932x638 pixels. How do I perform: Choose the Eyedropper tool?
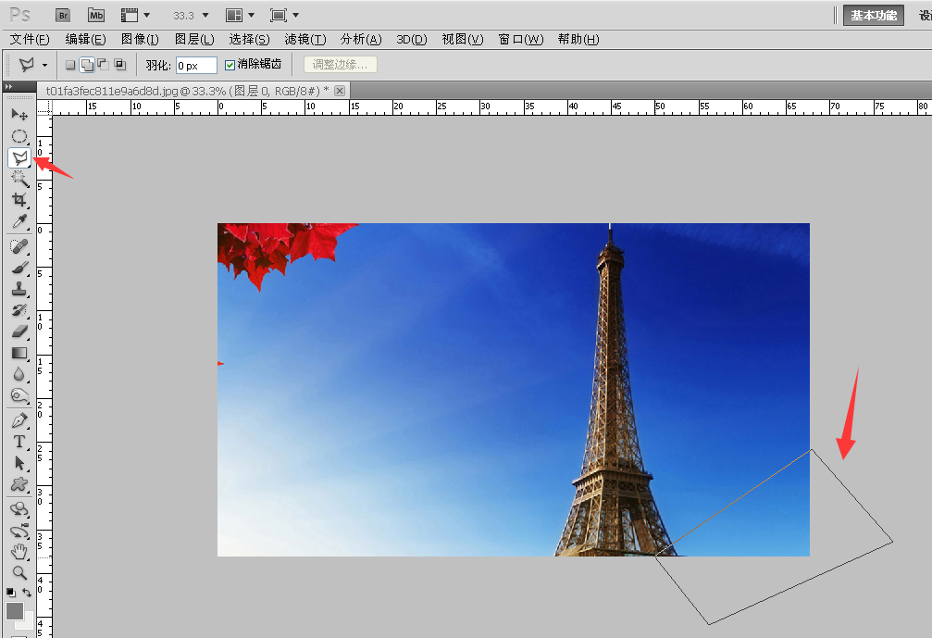[19, 221]
